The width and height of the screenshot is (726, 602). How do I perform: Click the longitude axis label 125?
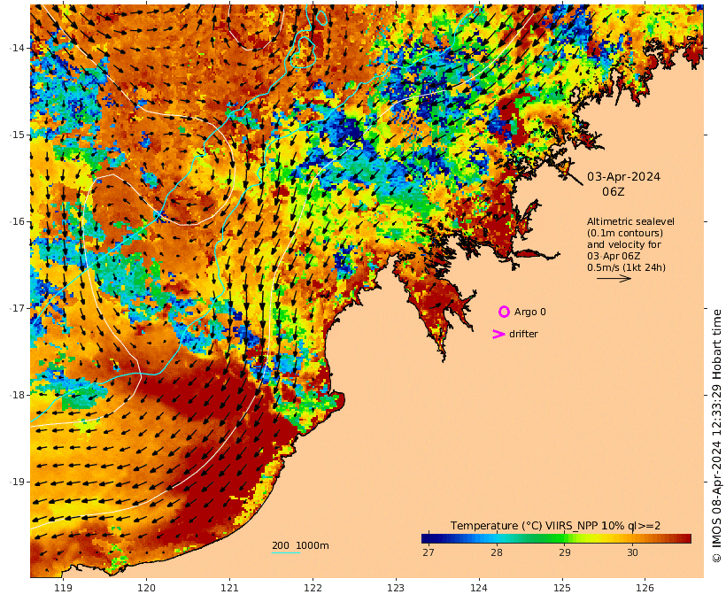pos(562,588)
